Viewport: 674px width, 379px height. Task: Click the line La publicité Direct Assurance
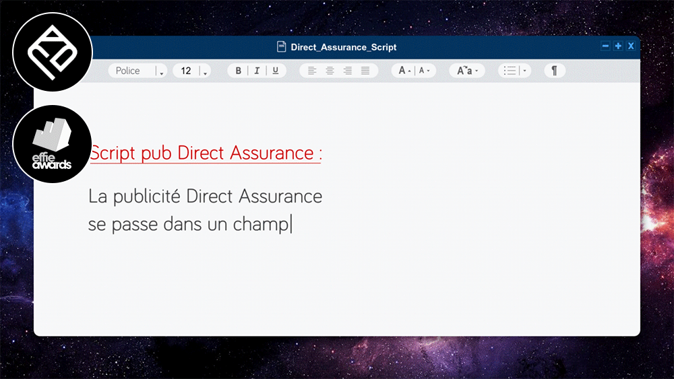[x=205, y=197]
